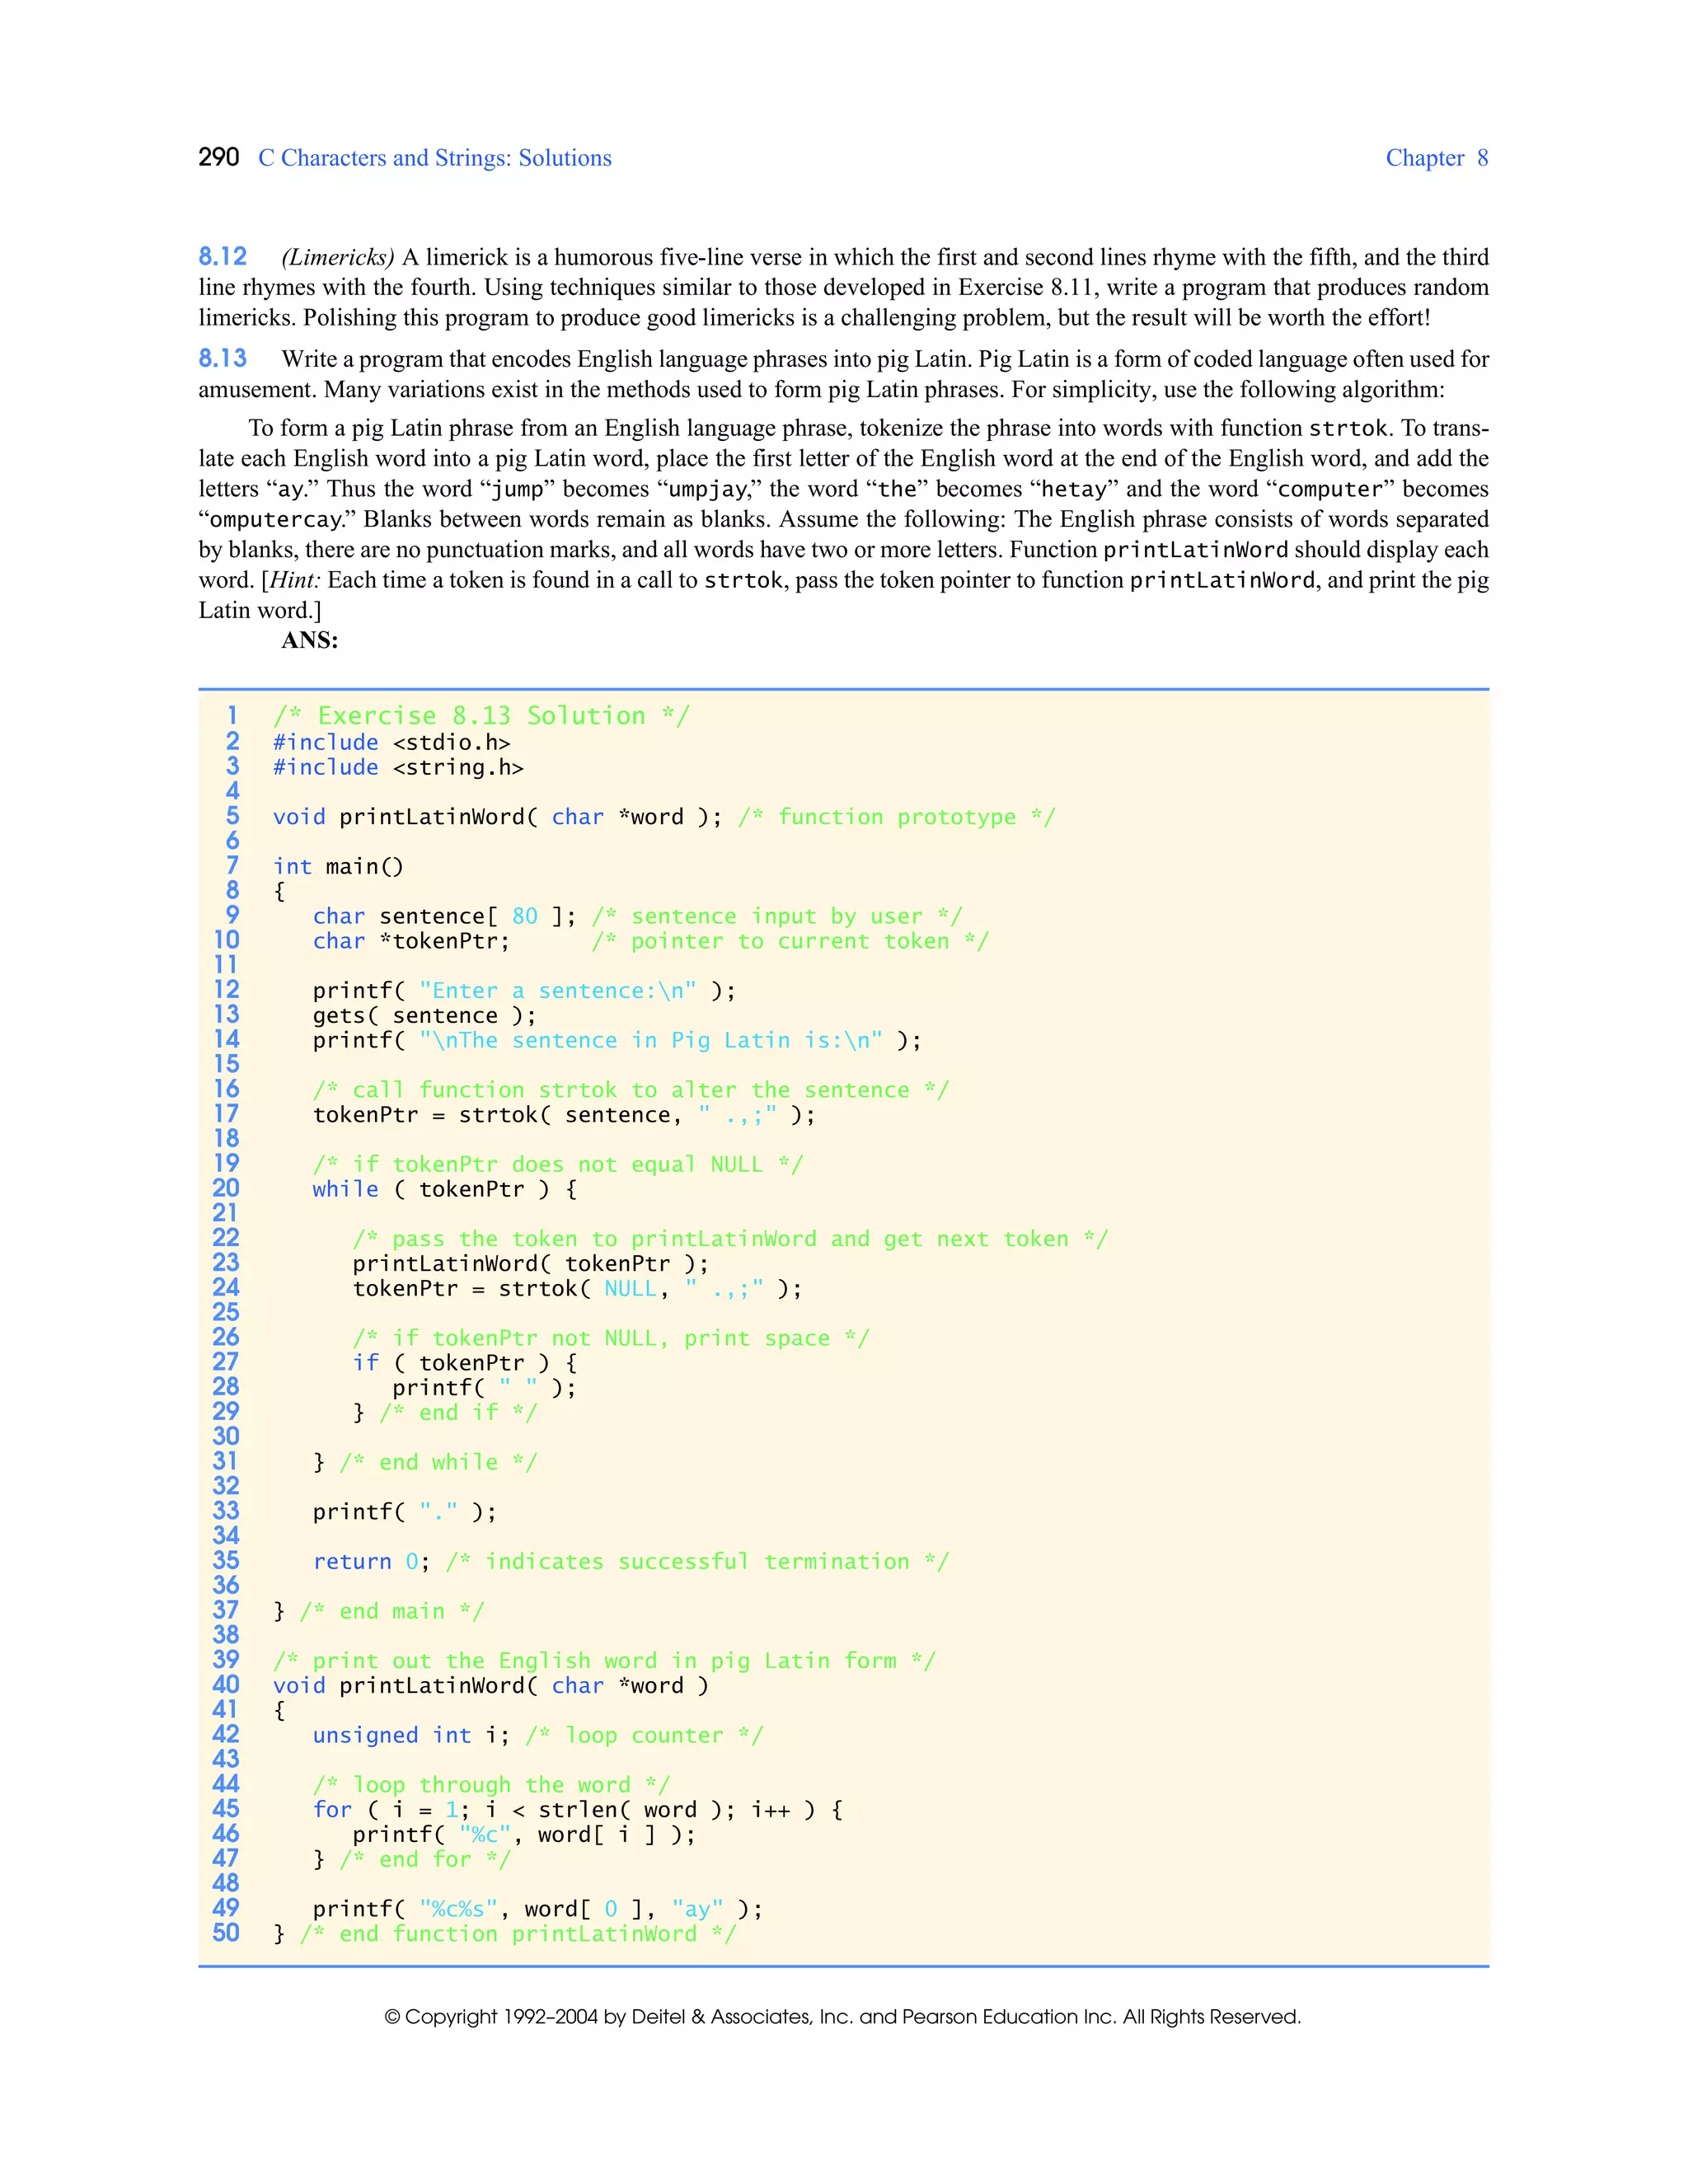This screenshot has height=2184, width=1688.
Task: Click exercise number 8.13
Action: pyautogui.click(x=222, y=358)
